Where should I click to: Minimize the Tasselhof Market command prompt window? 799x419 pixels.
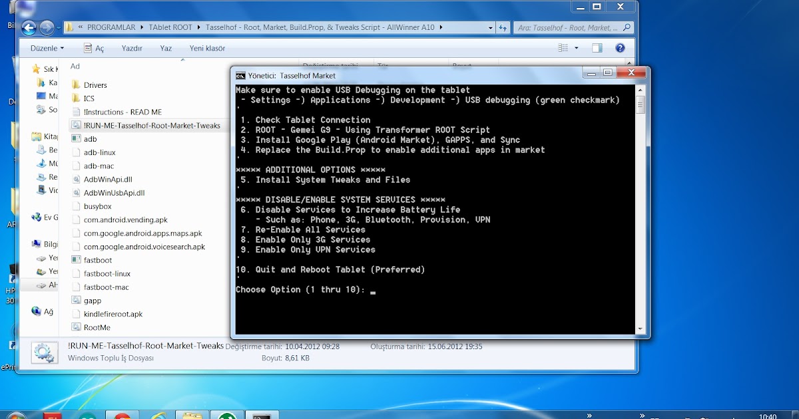(x=591, y=72)
